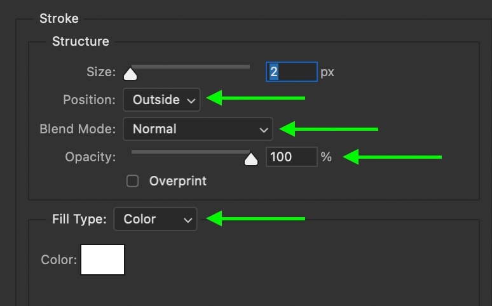The image size is (492, 306).
Task: Click the Opacity percent input field showing 100
Action: click(292, 157)
